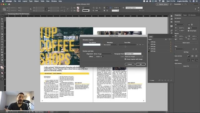Click Cancel in Caption Setup dialog
The image size is (200, 113).
pyautogui.click(x=130, y=64)
